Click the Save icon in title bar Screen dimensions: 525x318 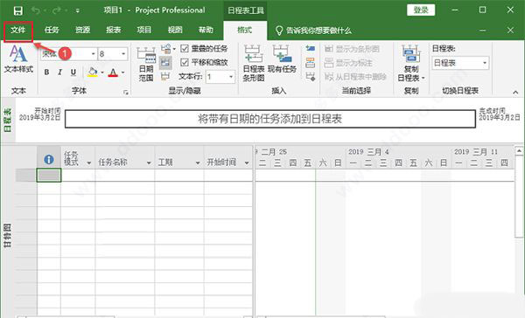click(x=18, y=10)
